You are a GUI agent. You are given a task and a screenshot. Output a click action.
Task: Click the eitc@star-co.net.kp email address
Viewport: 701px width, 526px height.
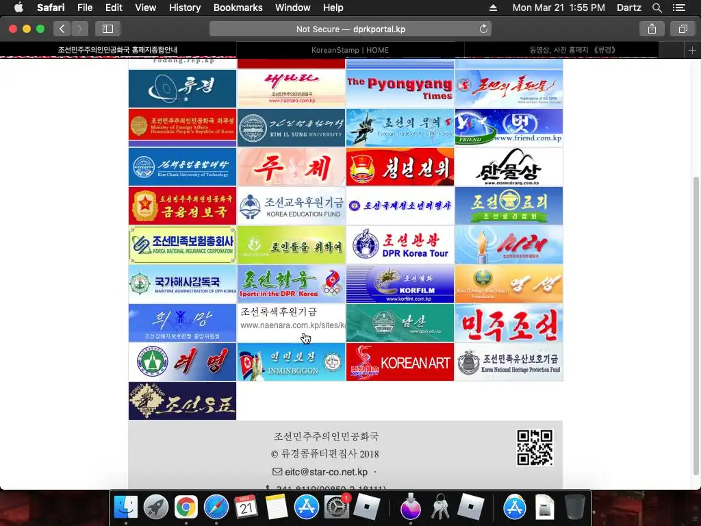(326, 472)
